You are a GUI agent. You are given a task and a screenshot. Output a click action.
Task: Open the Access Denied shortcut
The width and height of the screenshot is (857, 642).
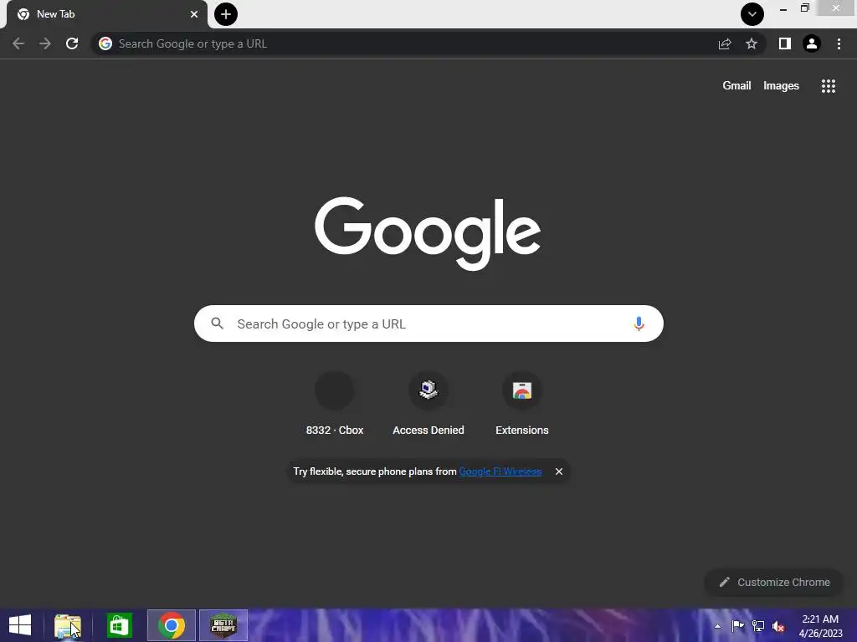point(428,405)
